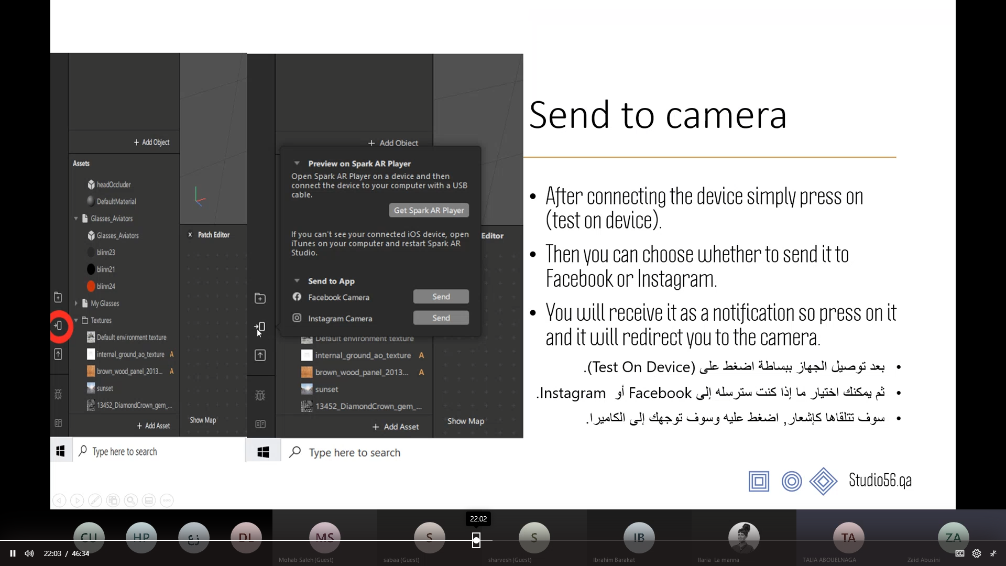Select the blinn23 material
Screen dimensions: 1006x566
coord(101,252)
